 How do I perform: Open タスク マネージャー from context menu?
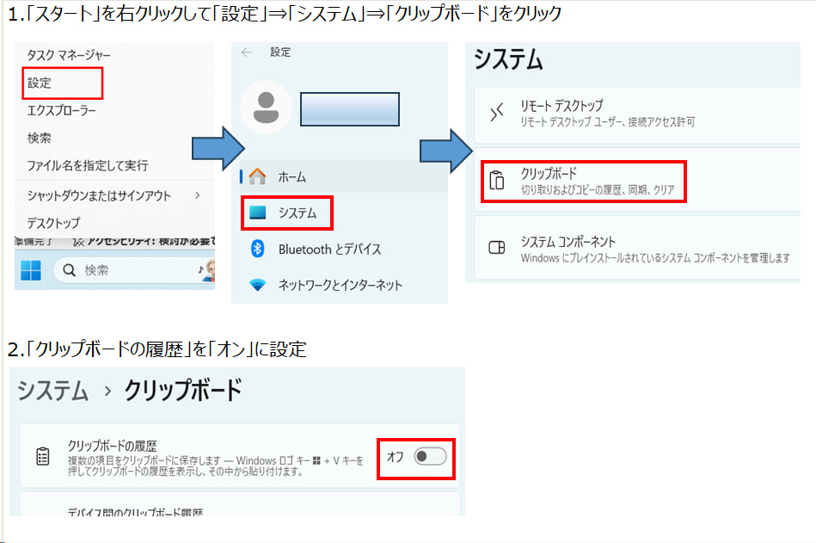pyautogui.click(x=69, y=55)
